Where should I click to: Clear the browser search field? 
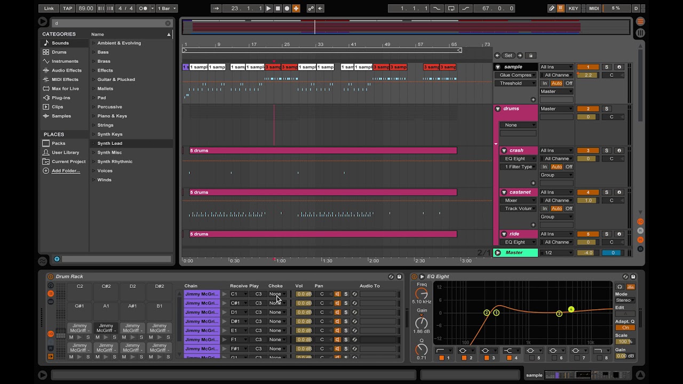tap(168, 23)
